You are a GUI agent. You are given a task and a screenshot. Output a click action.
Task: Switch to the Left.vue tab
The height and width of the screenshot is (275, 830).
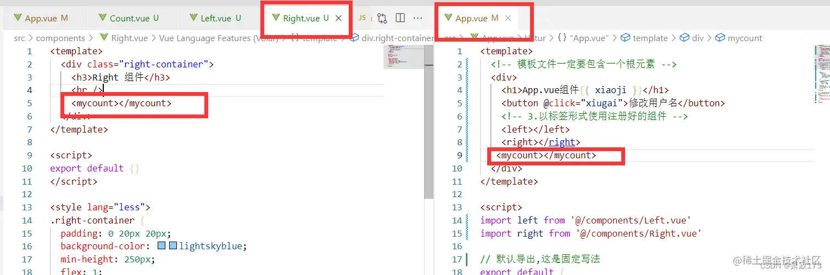pos(215,18)
